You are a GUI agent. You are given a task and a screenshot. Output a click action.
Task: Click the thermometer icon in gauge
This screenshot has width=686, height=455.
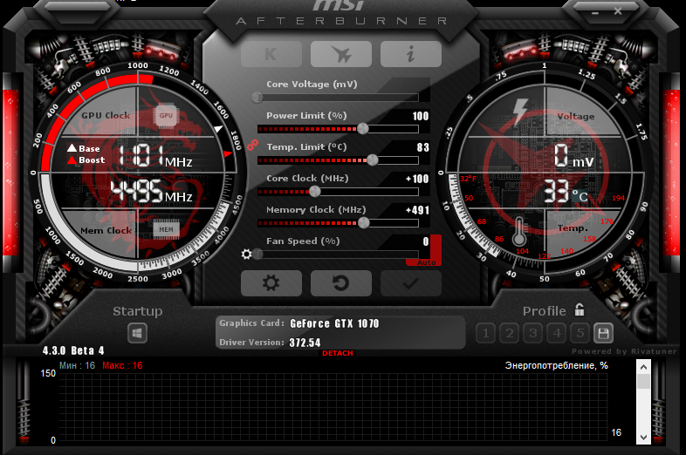[x=519, y=231]
